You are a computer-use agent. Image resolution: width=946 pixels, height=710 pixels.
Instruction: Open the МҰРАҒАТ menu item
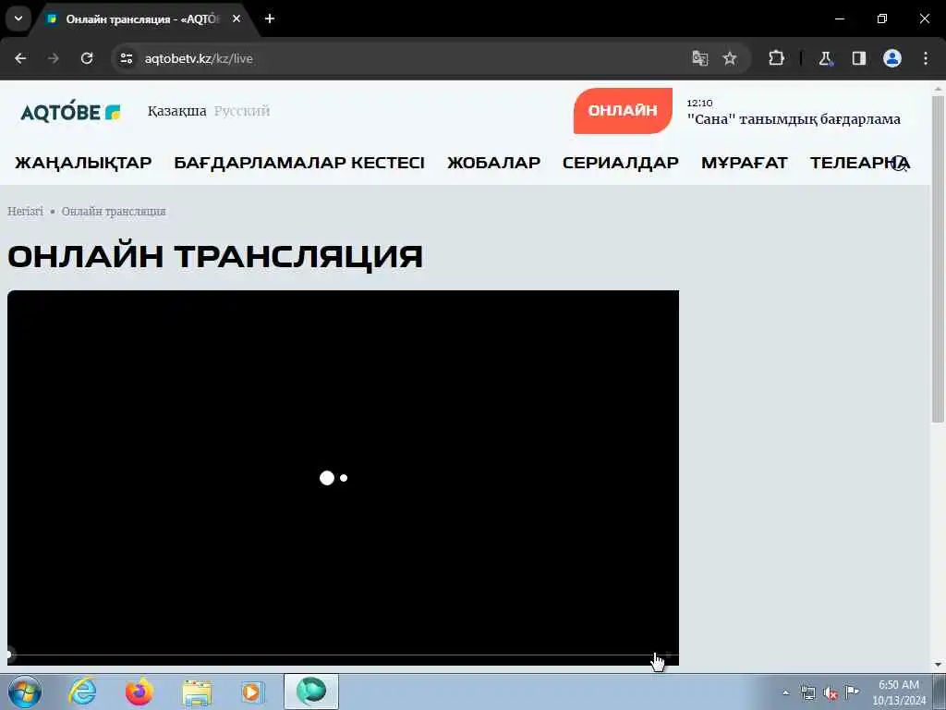[x=744, y=163]
